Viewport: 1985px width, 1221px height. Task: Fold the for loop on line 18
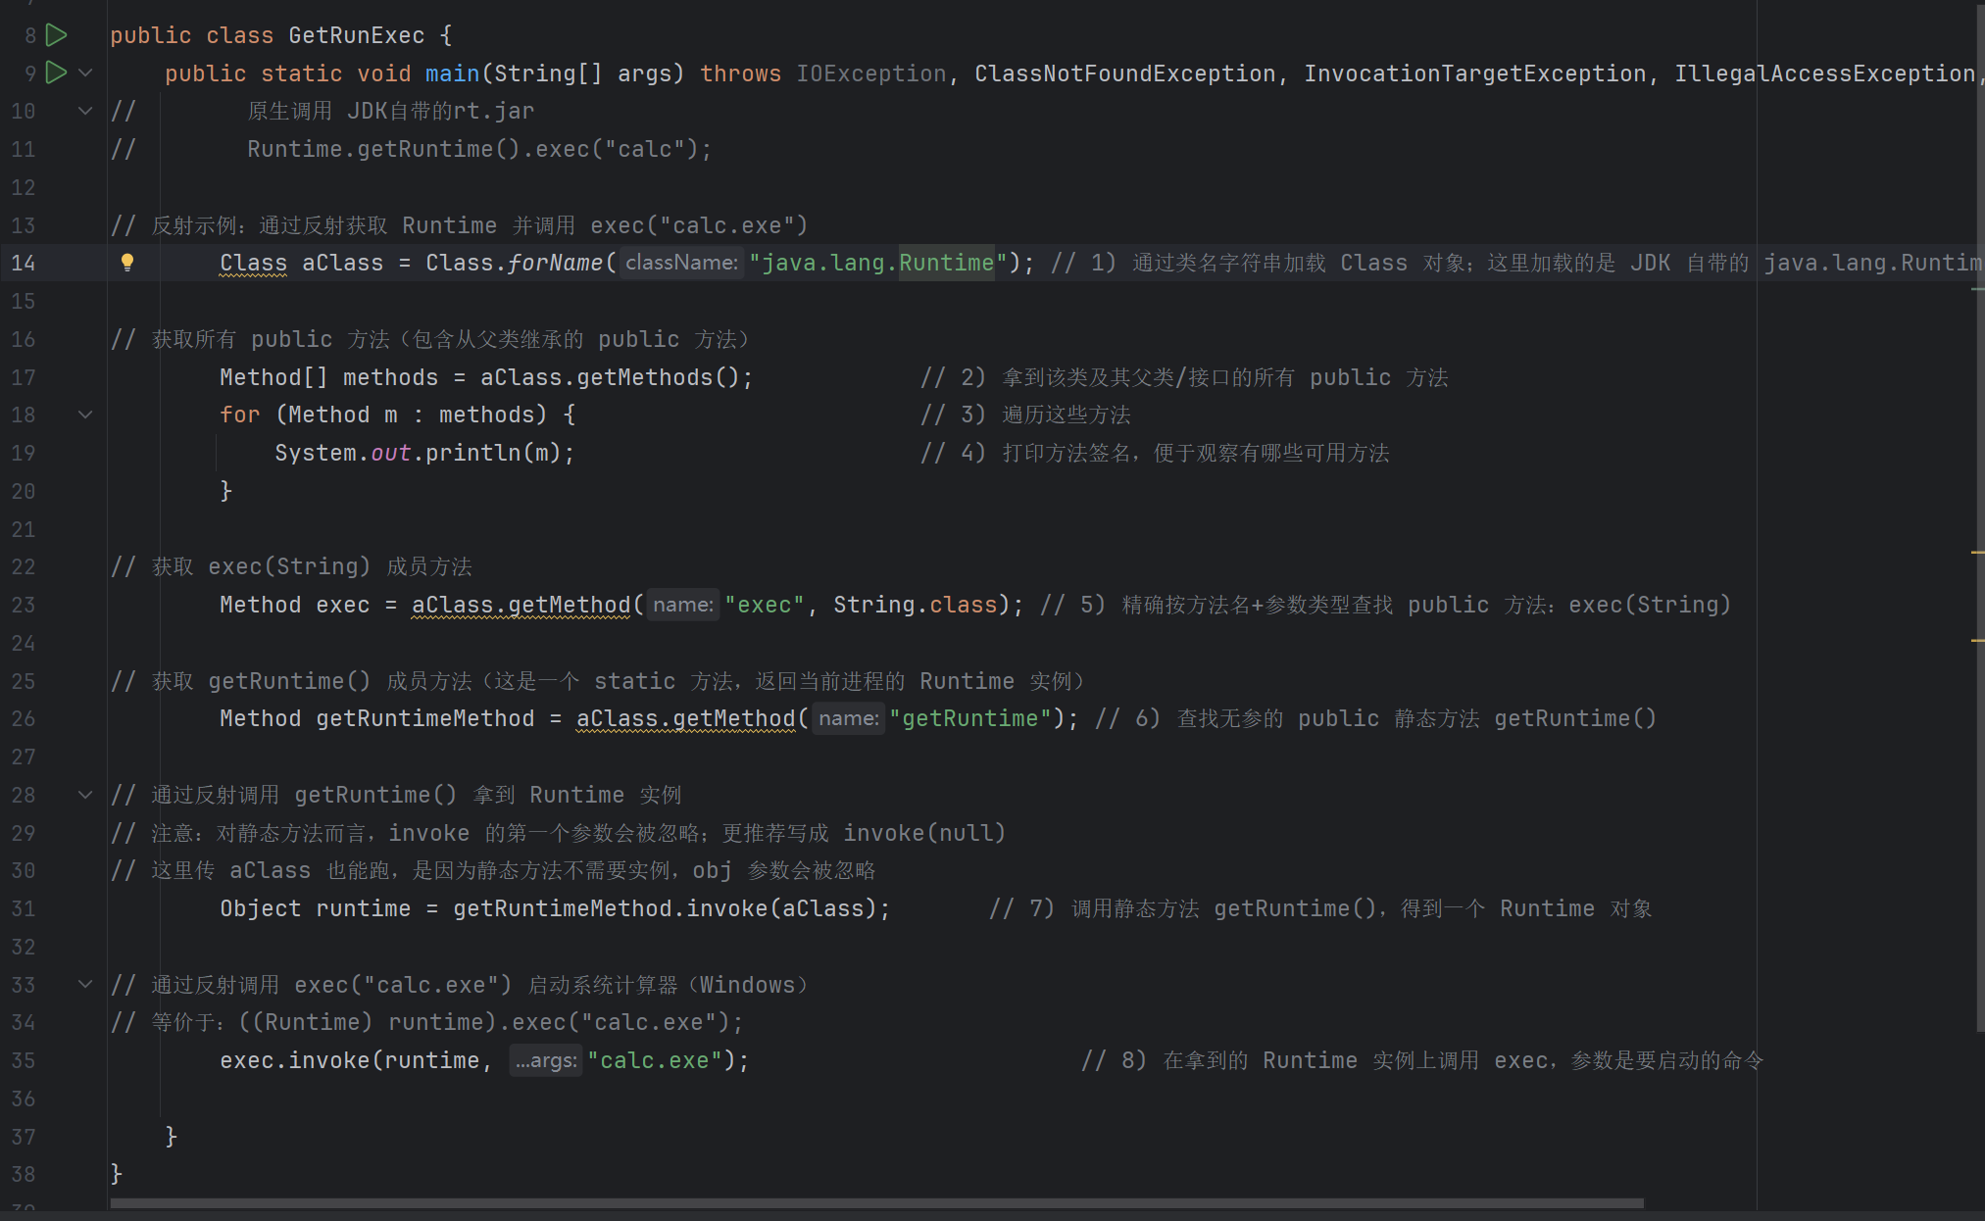click(85, 415)
